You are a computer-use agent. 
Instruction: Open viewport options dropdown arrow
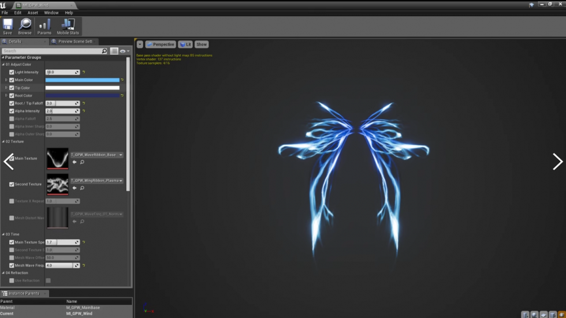140,44
